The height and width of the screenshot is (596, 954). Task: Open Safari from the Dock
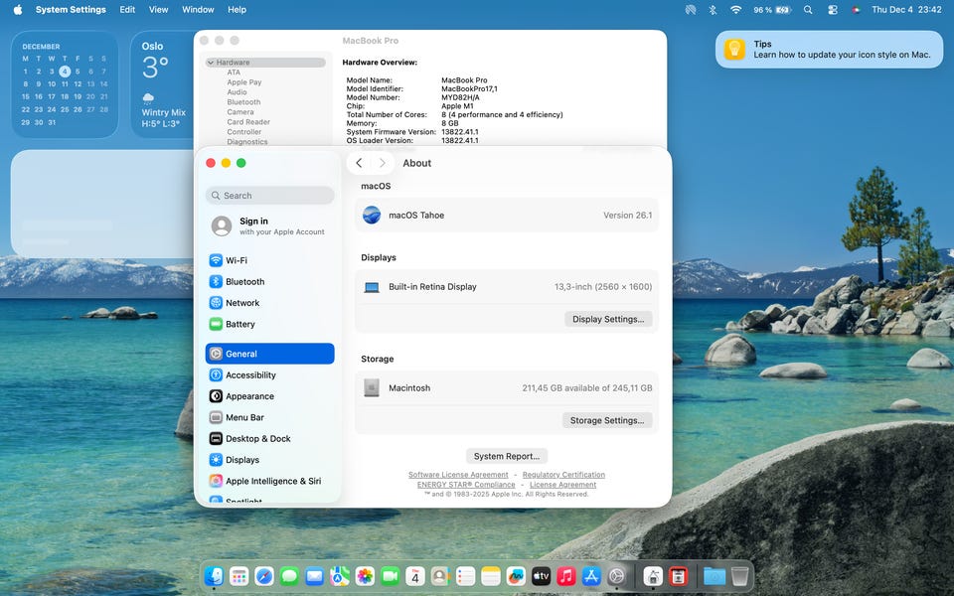[263, 576]
